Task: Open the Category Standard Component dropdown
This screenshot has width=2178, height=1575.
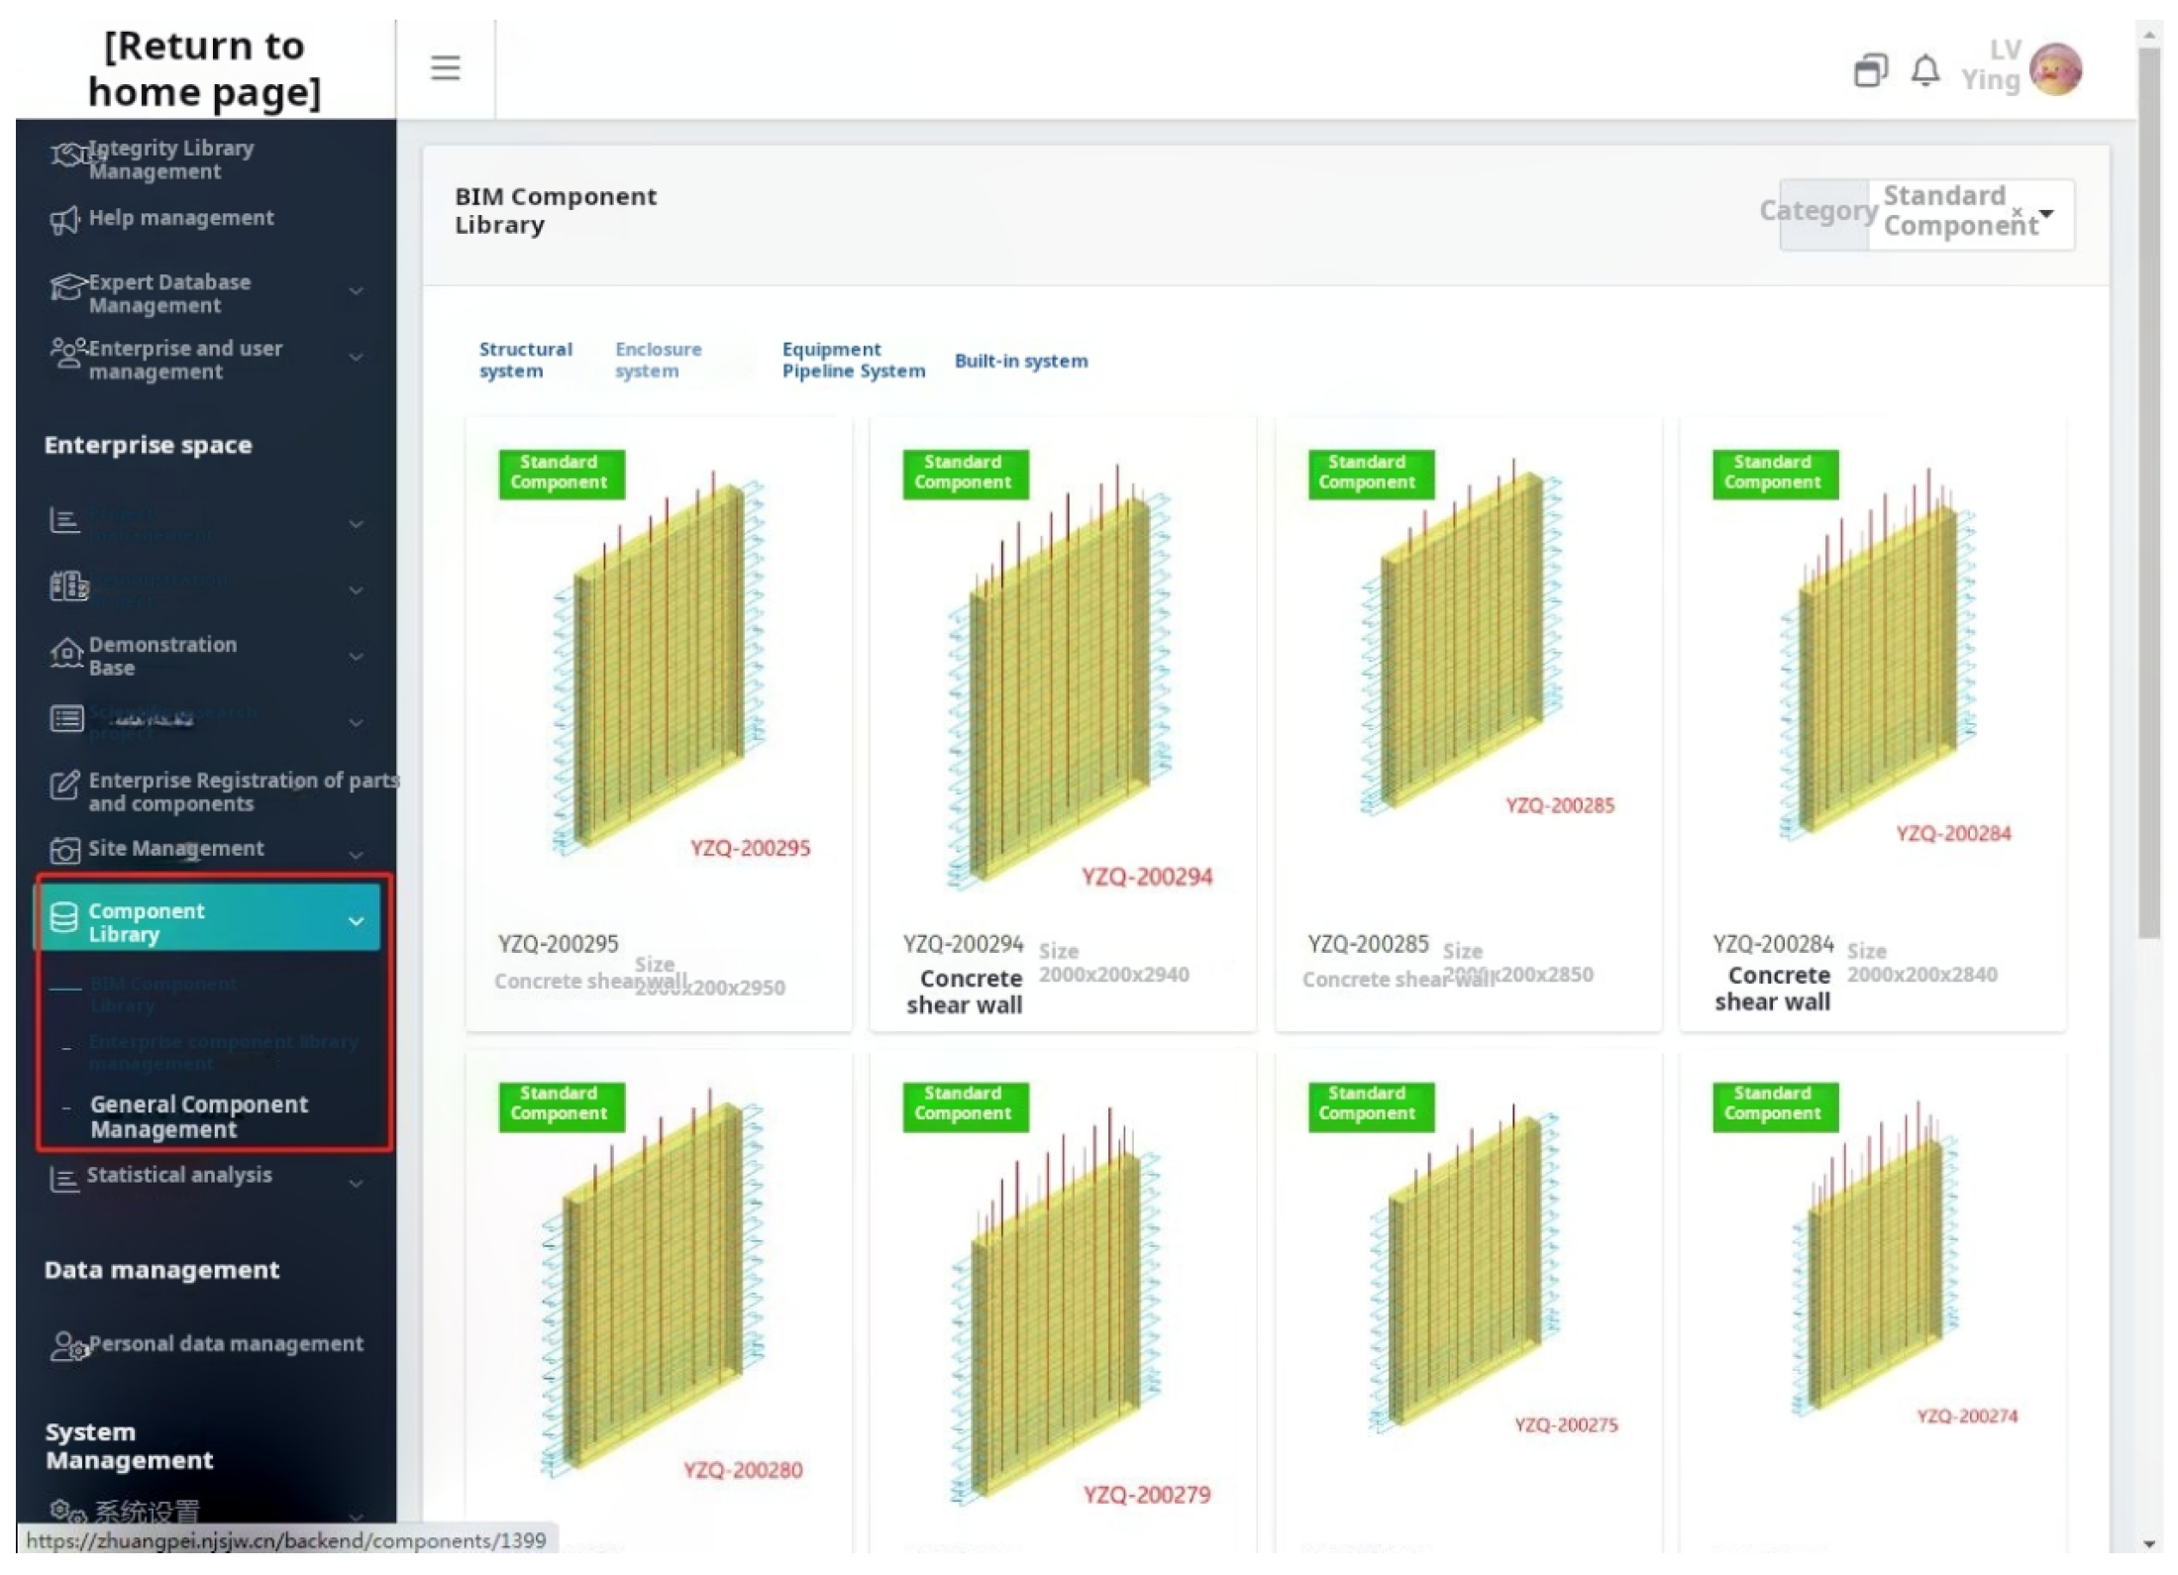Action: 2046,213
